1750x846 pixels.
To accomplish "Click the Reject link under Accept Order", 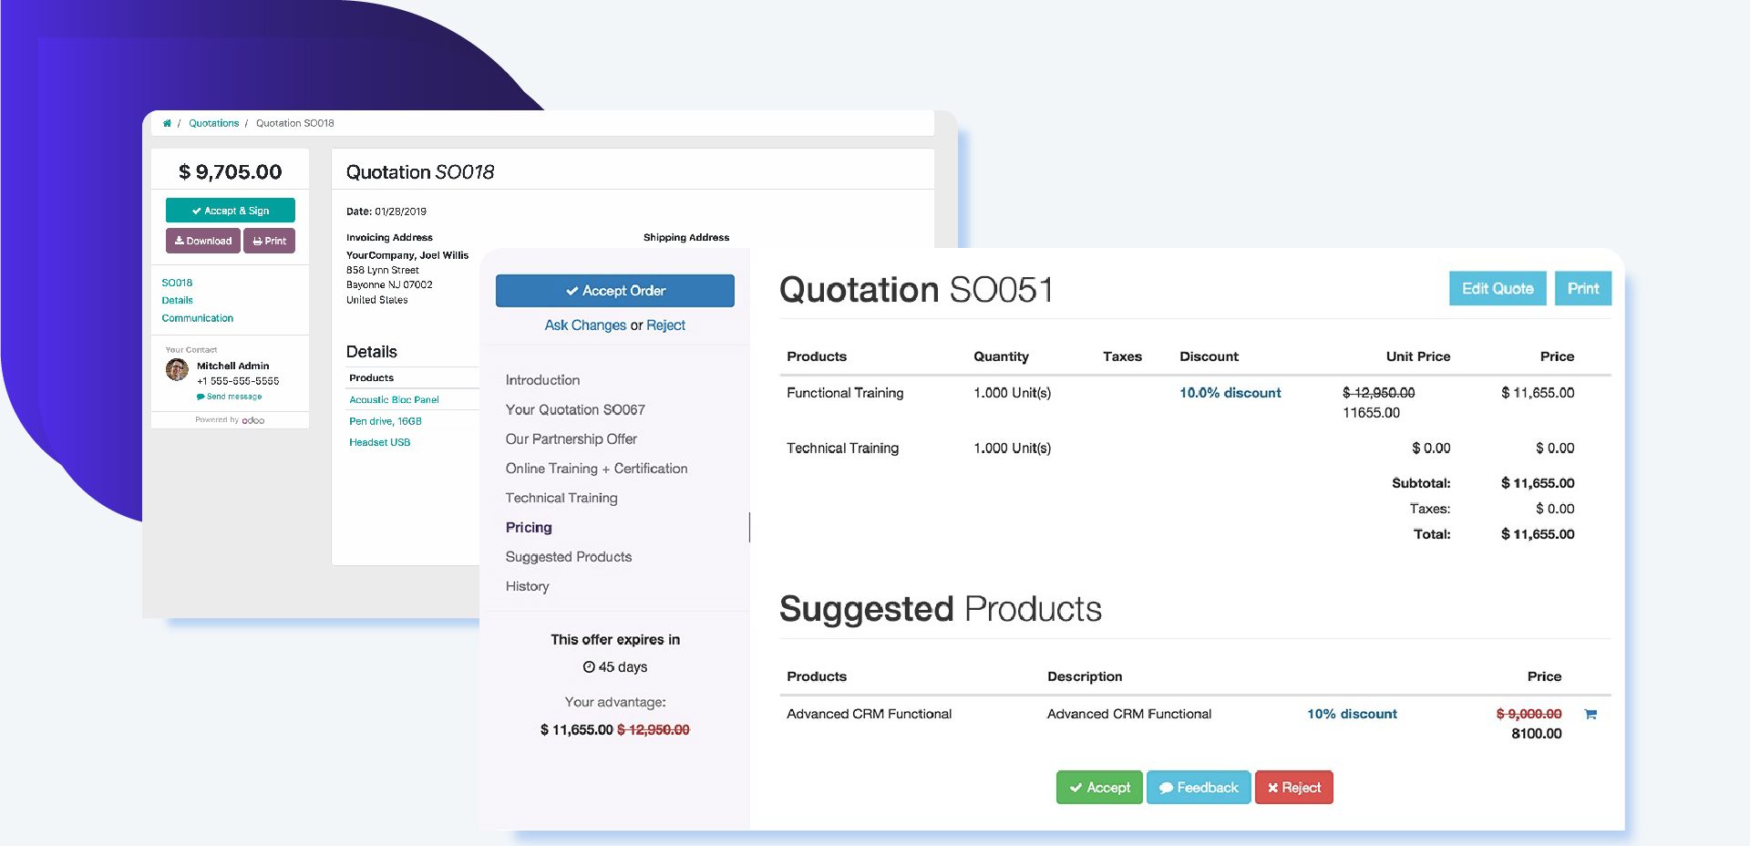I will point(667,325).
